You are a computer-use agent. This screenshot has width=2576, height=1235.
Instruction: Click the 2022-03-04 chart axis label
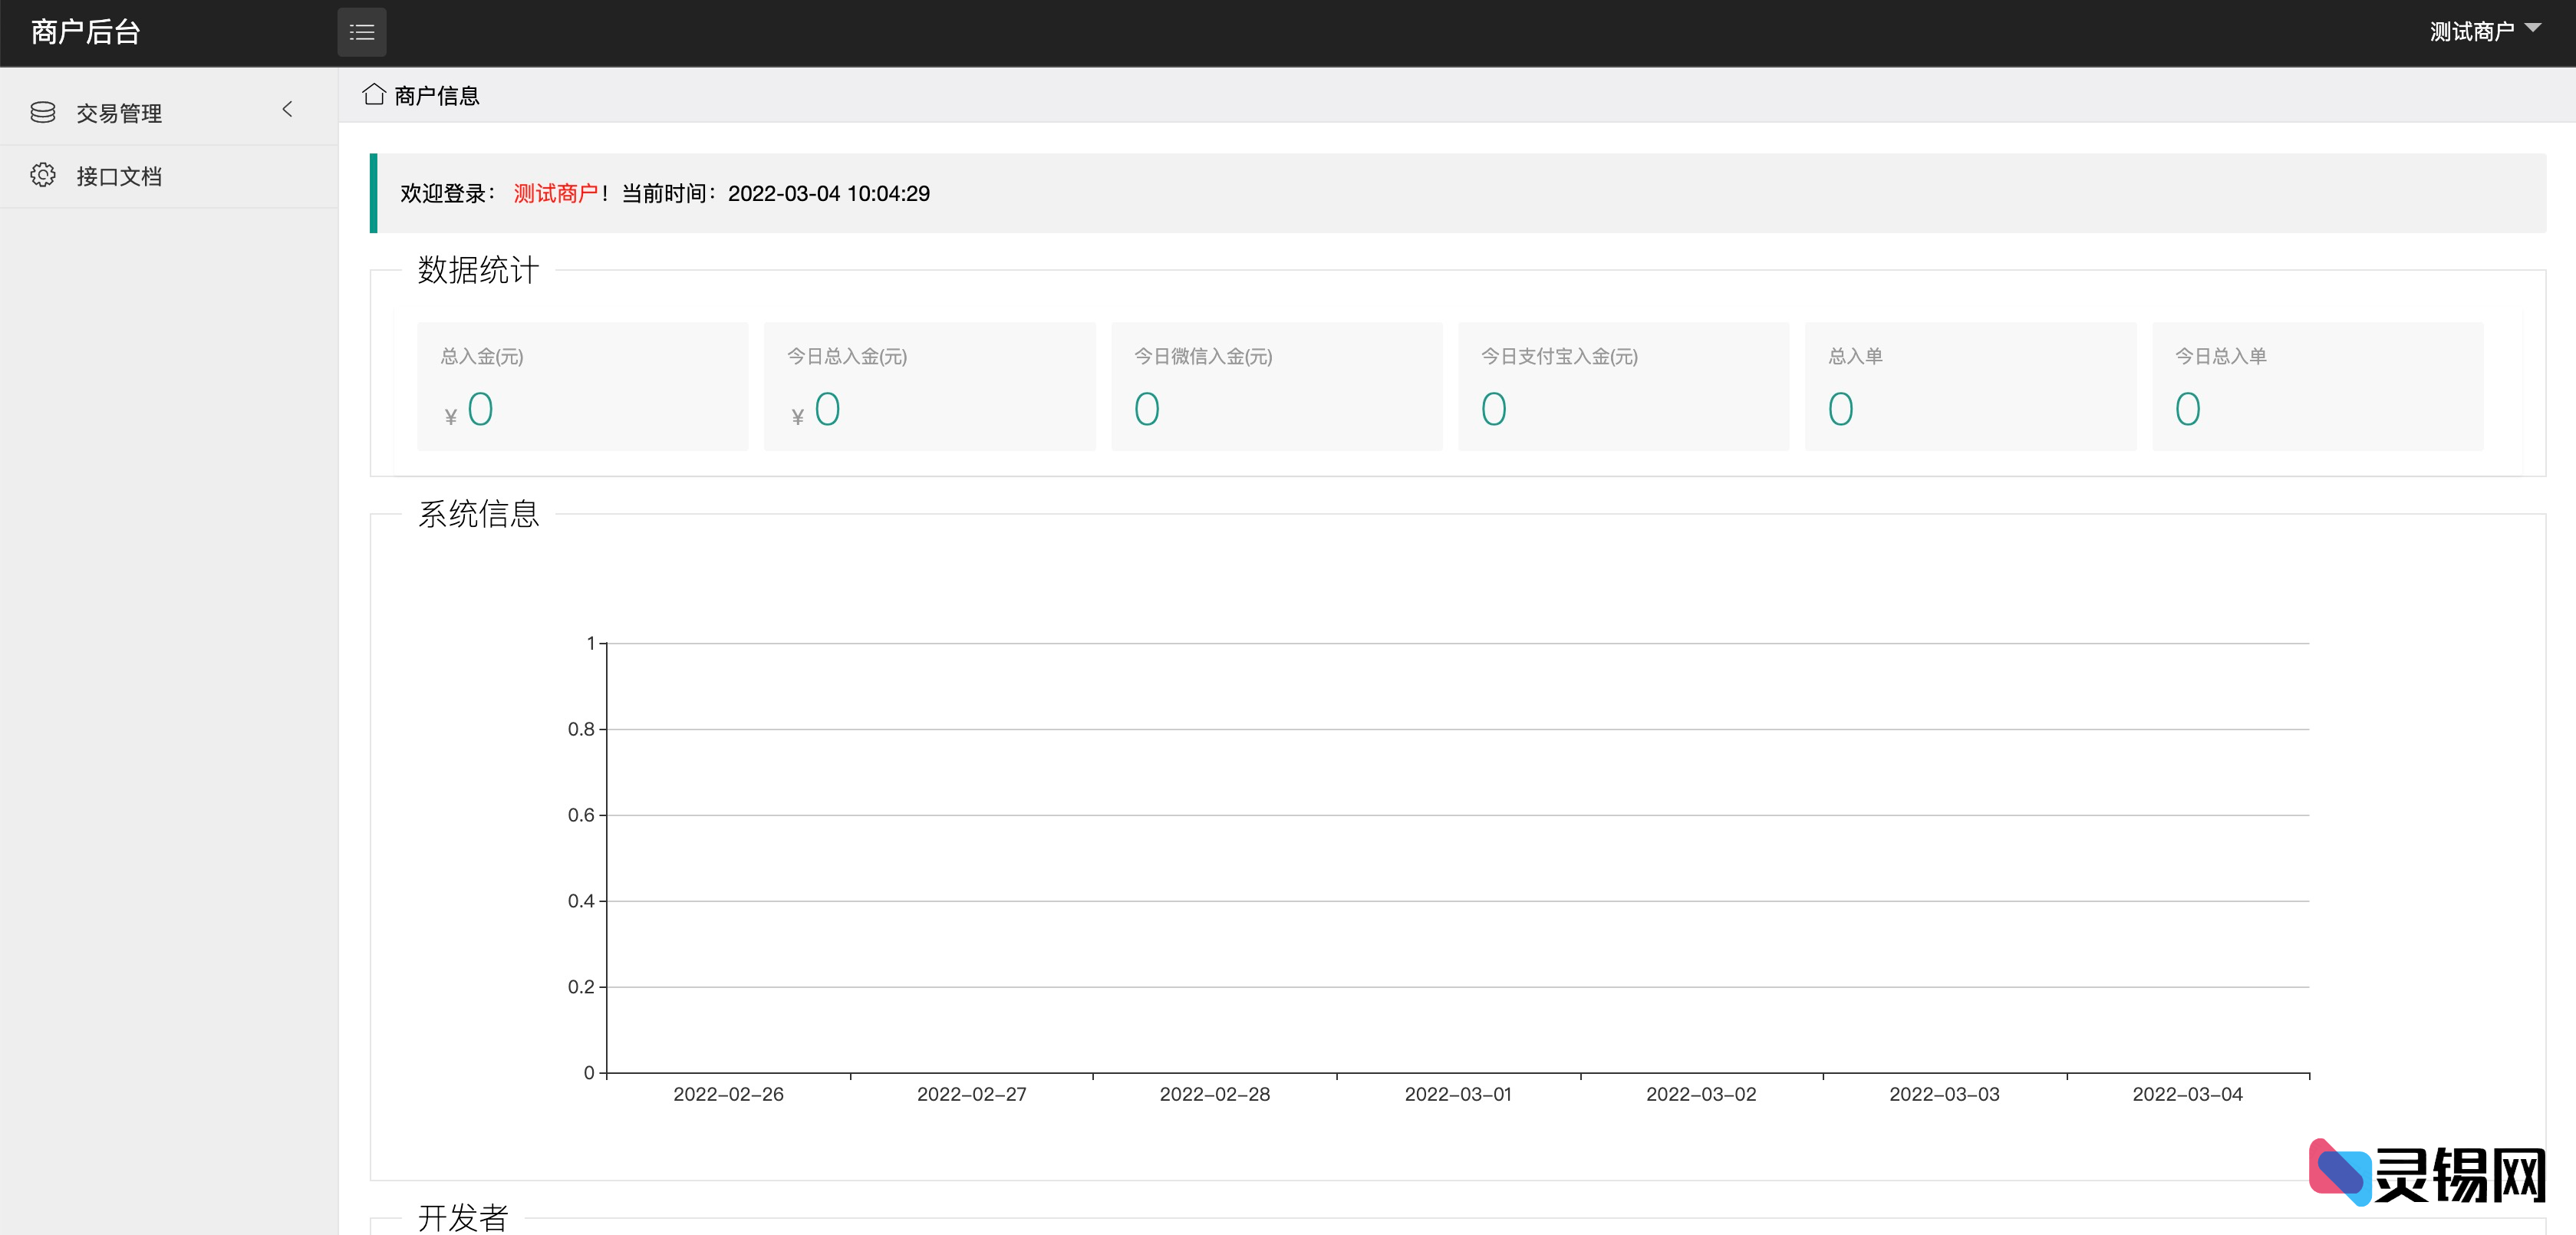tap(2187, 1094)
